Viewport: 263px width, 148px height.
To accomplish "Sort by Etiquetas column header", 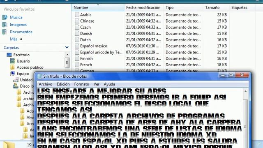I will pyautogui.click(x=242, y=7).
